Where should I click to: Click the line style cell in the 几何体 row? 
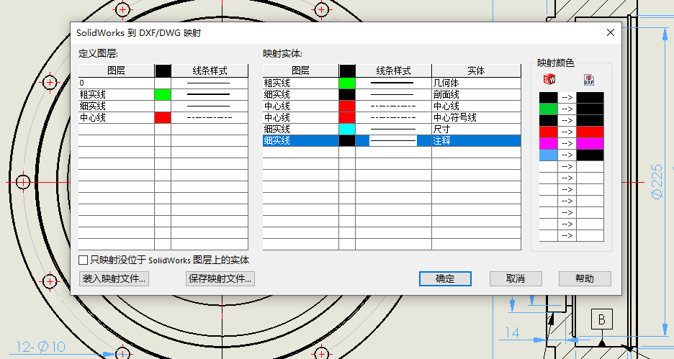click(x=393, y=83)
